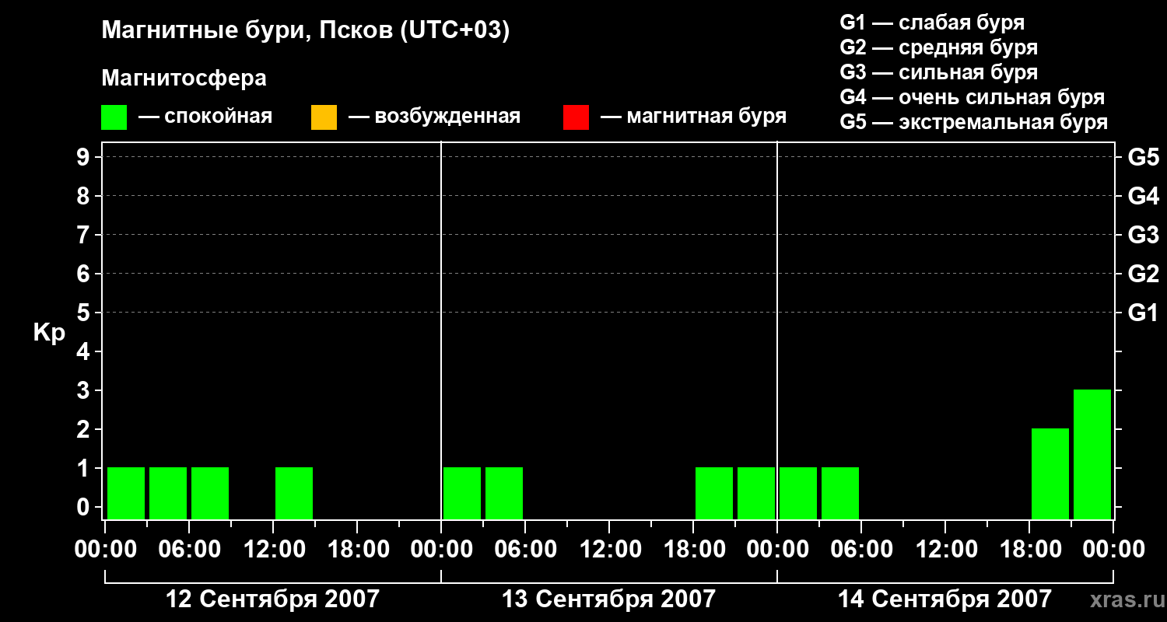Viewport: 1167px width, 622px height.
Task: Click the '— возбужденная' legend label
Action: tap(435, 117)
